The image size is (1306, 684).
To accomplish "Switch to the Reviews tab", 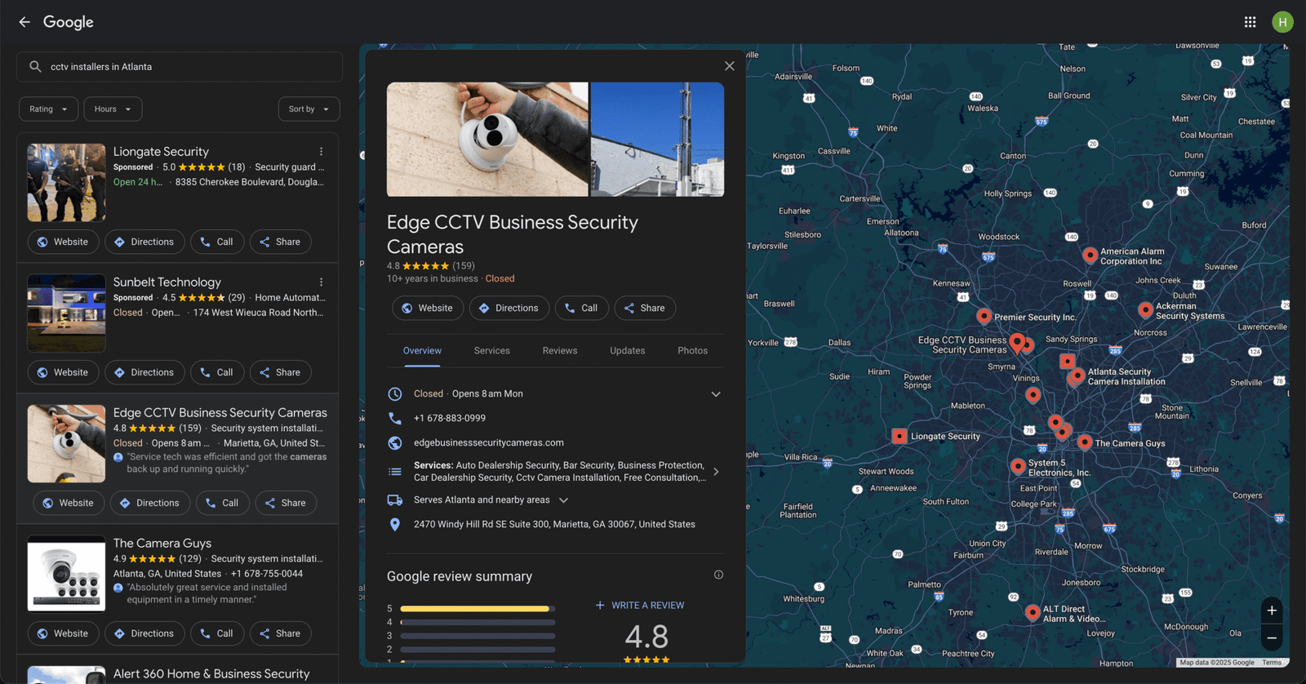I will tap(560, 351).
